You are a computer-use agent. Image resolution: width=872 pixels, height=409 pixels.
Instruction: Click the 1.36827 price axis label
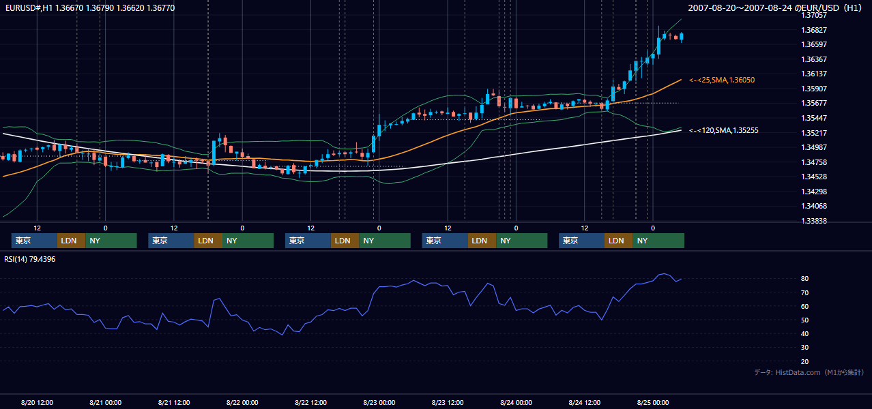[x=814, y=30]
